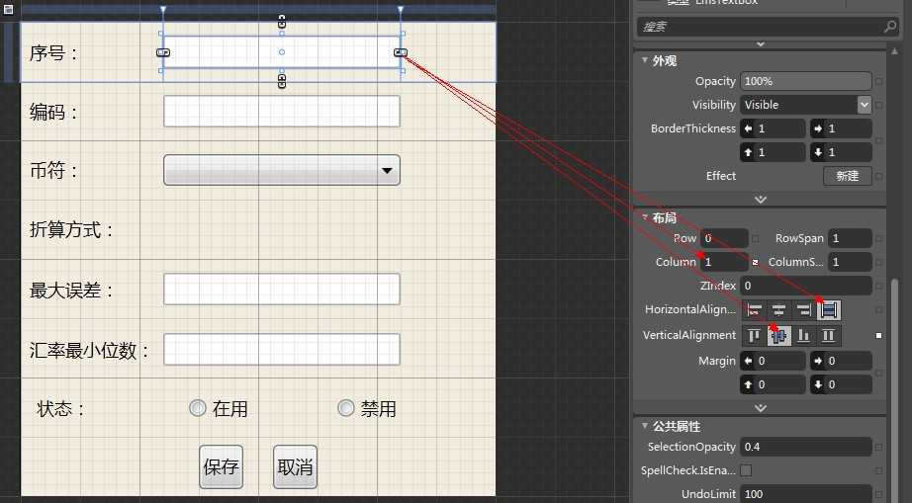
Task: Select the 折算方式： label
Action: pos(71,230)
